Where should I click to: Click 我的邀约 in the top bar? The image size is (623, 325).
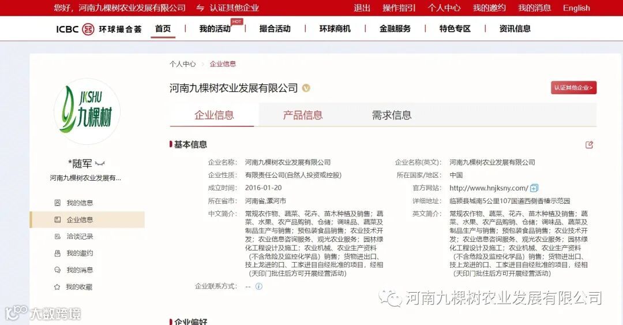pyautogui.click(x=490, y=8)
